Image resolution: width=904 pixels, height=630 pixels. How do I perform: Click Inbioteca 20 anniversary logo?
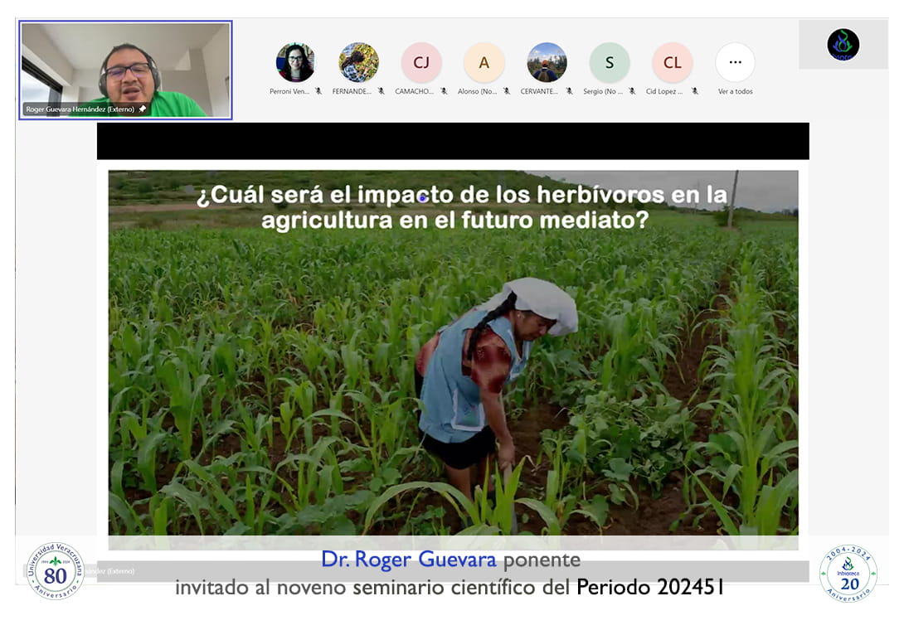click(x=848, y=573)
